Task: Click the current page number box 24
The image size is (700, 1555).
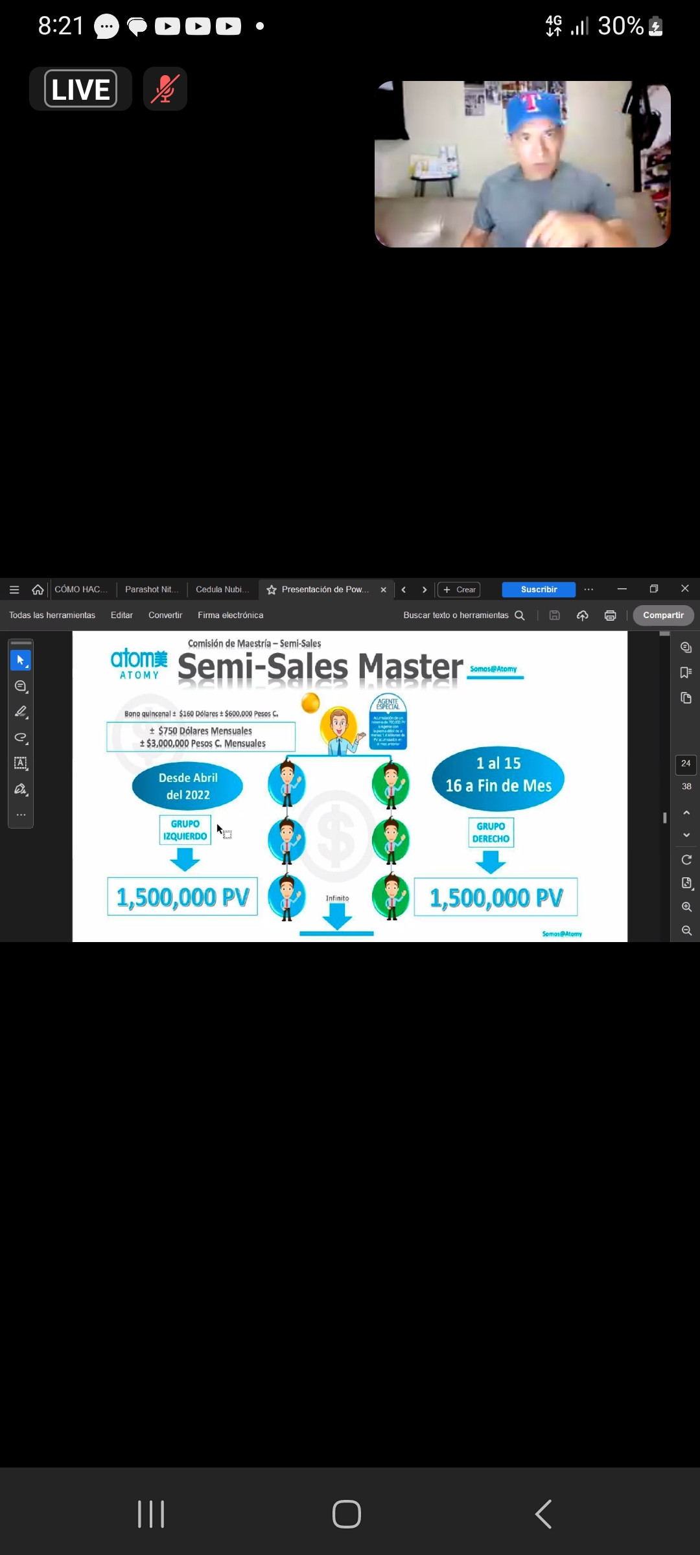Action: (x=686, y=764)
